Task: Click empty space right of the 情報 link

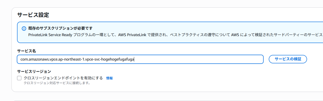Action: pos(161,78)
